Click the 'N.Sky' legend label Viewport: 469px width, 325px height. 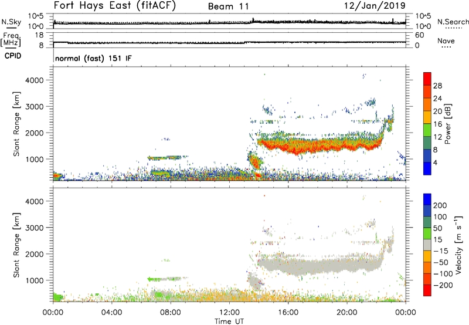(x=11, y=22)
